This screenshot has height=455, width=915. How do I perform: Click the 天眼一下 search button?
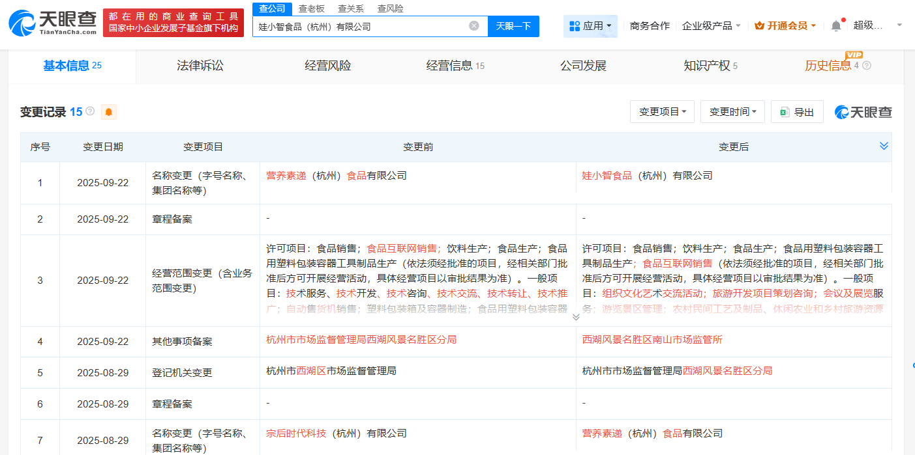click(515, 26)
